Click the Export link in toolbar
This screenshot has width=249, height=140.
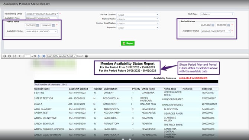pos(80,56)
